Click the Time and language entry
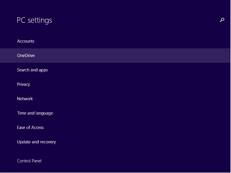Screen dimensions: 231x173 pos(115,113)
